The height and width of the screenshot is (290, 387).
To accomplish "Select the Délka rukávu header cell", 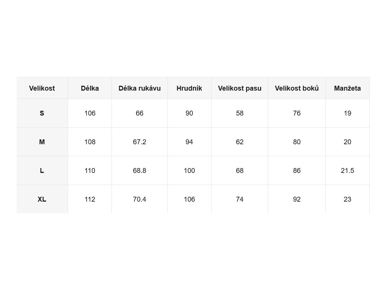I will pos(140,88).
